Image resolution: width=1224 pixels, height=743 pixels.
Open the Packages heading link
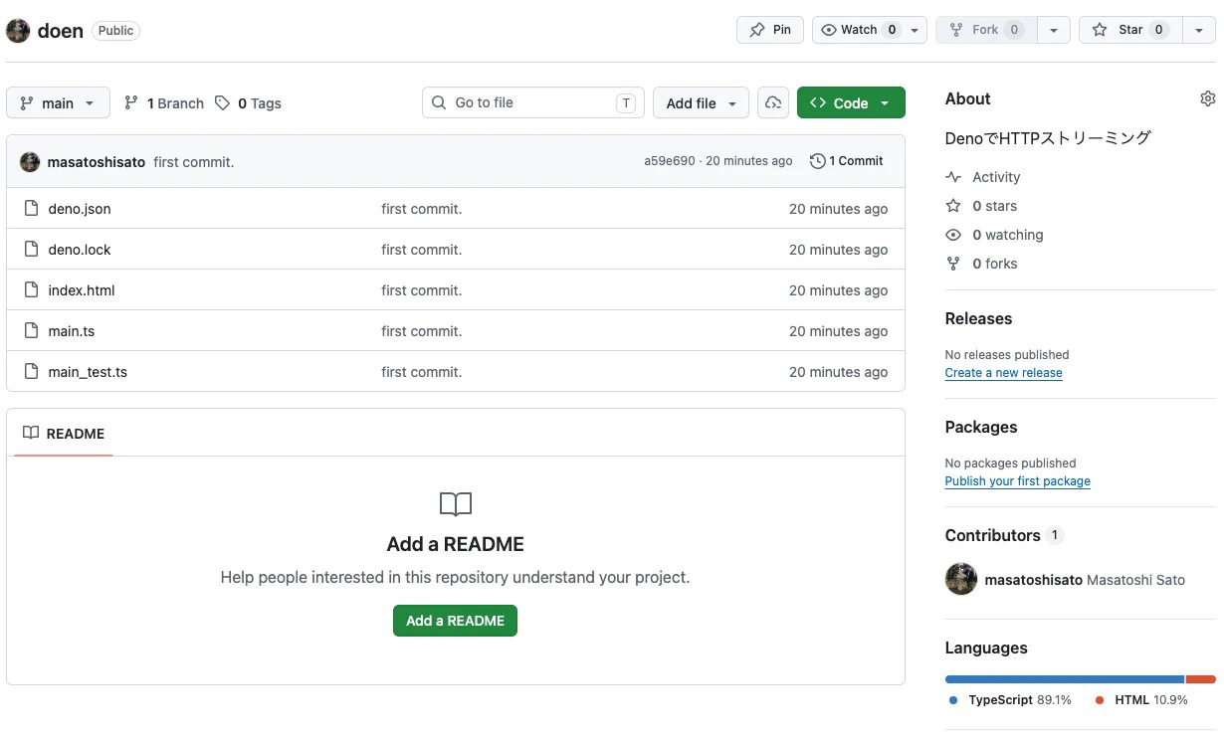point(981,427)
